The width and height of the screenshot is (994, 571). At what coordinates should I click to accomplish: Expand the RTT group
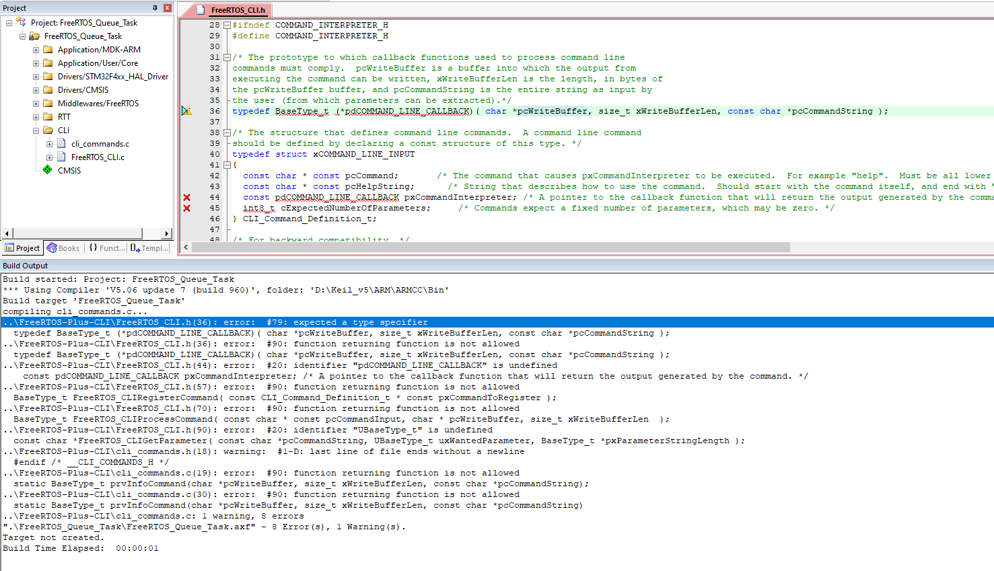(x=36, y=117)
